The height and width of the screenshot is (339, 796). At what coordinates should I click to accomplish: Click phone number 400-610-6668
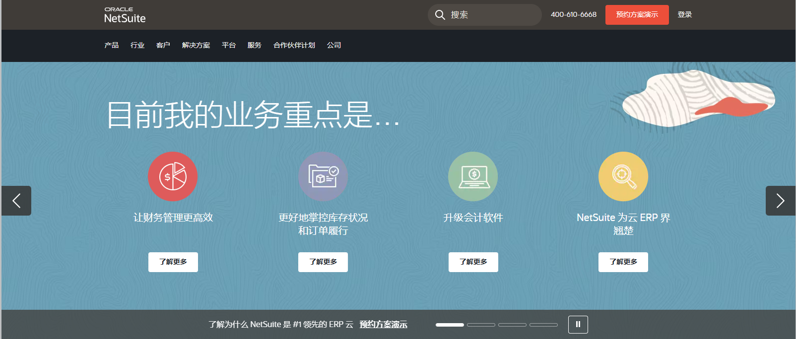coord(574,15)
